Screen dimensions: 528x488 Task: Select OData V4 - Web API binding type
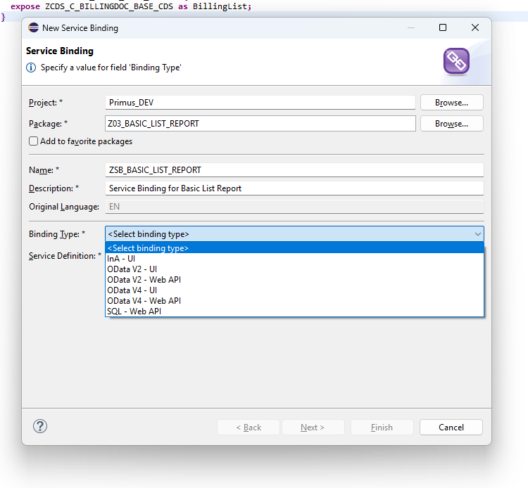pos(295,301)
